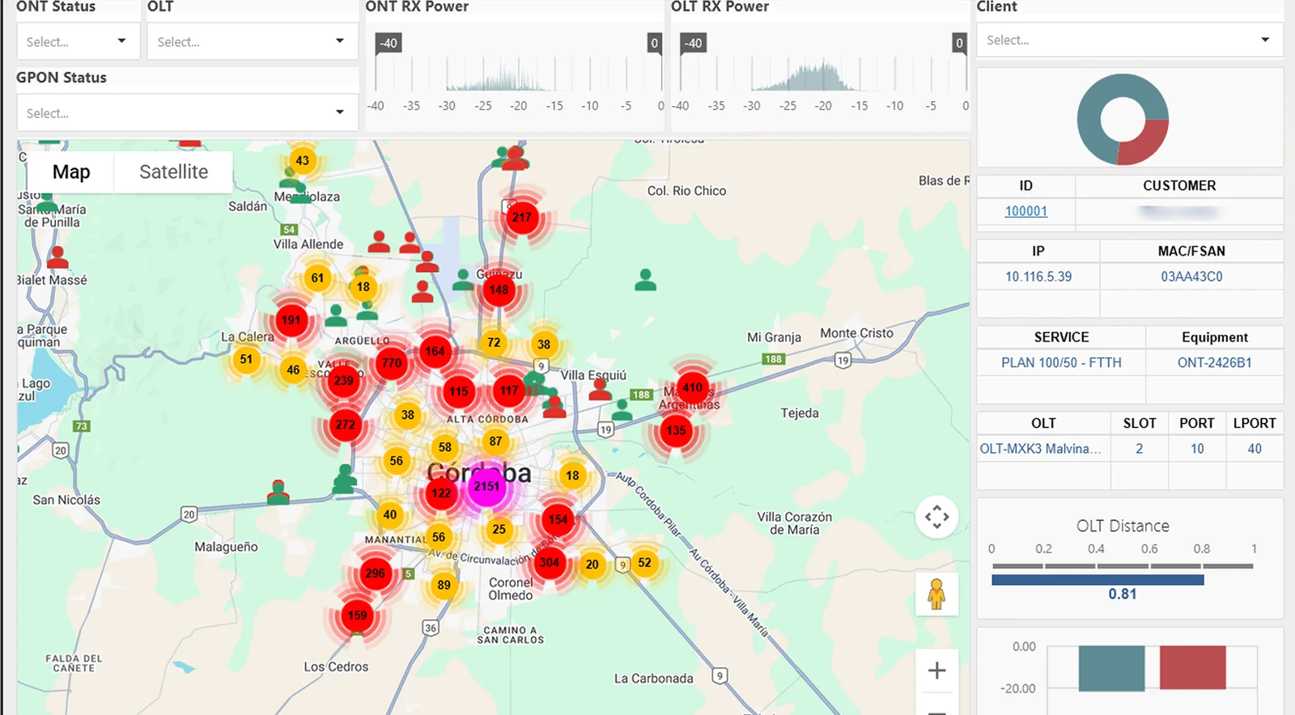
Task: Click the OLT RX Power 0 slider handle
Action: pos(959,43)
